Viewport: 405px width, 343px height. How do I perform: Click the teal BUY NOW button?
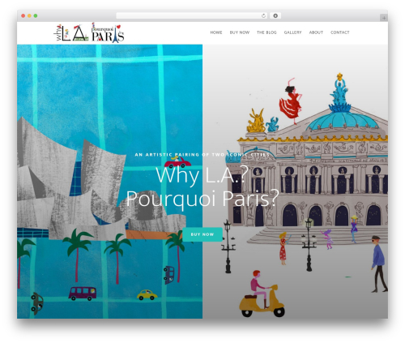(202, 234)
